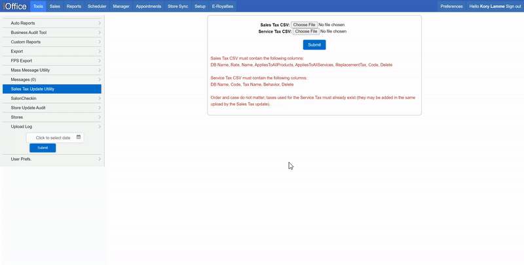This screenshot has width=524, height=265.
Task: Expand Store Update Audit chevron
Action: click(x=100, y=108)
